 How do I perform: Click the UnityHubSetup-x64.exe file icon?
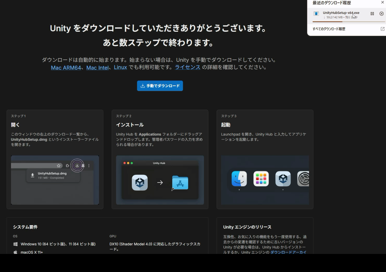click(316, 14)
